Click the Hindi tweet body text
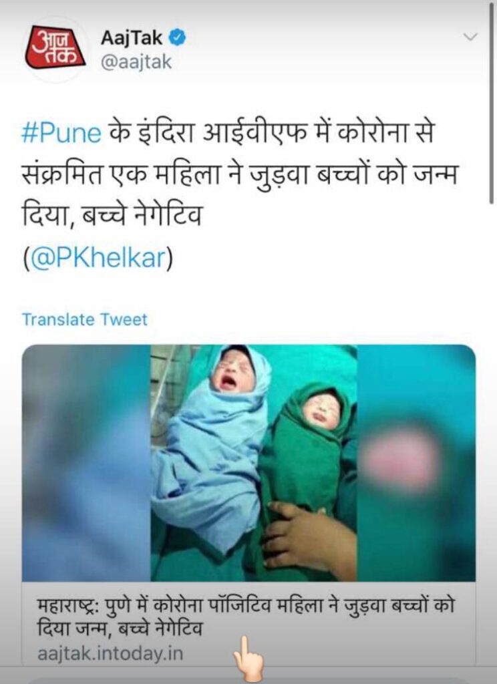This screenshot has height=684, width=497. click(239, 175)
